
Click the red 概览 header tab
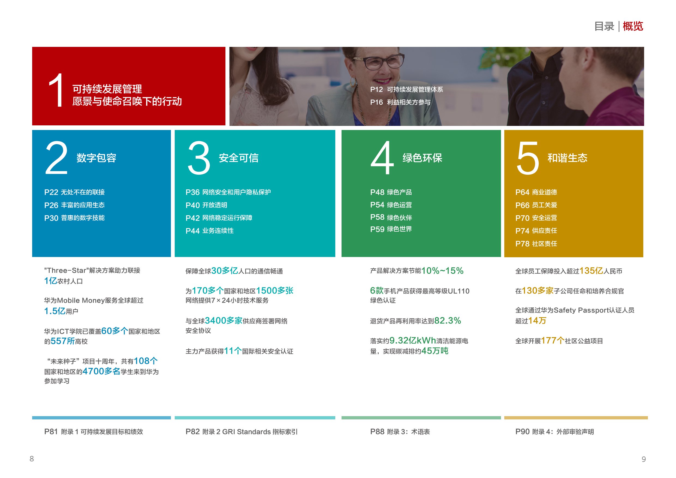pyautogui.click(x=633, y=26)
